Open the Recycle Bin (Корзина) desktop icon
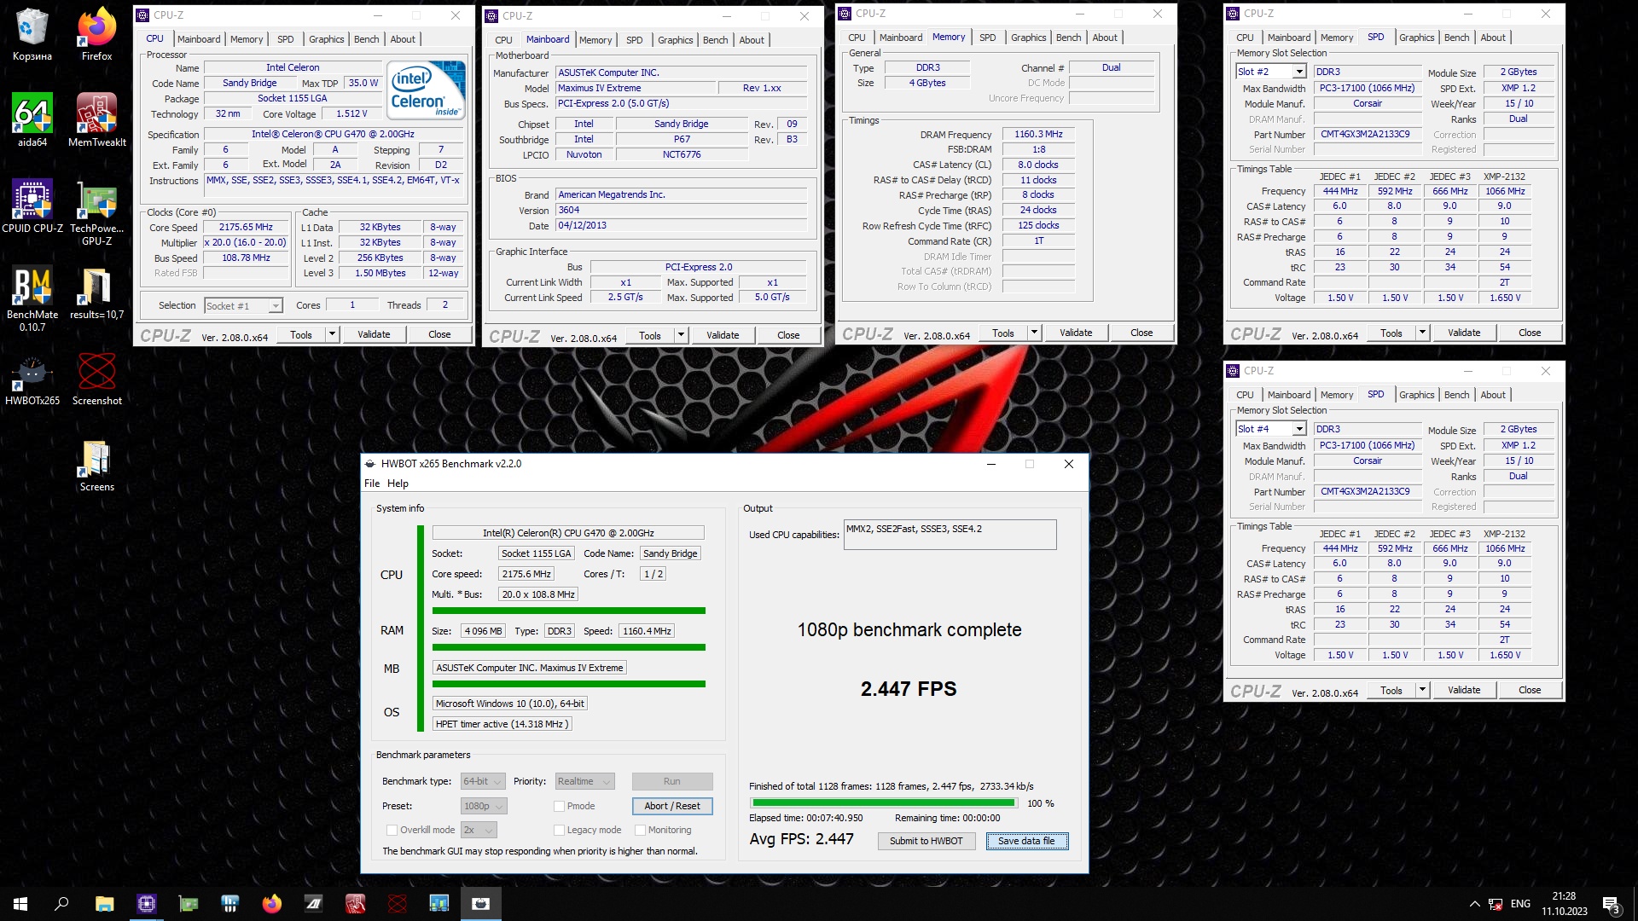Screen dimensions: 1638x921 (x=32, y=34)
